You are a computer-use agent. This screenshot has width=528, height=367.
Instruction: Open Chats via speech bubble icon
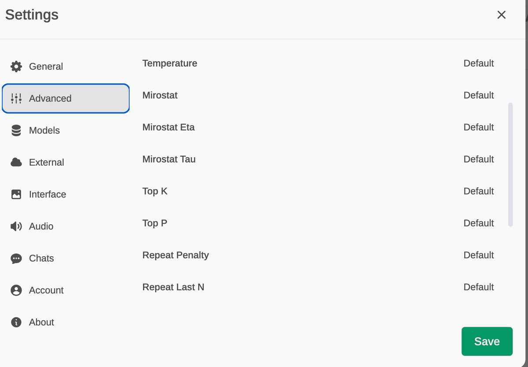tap(16, 258)
